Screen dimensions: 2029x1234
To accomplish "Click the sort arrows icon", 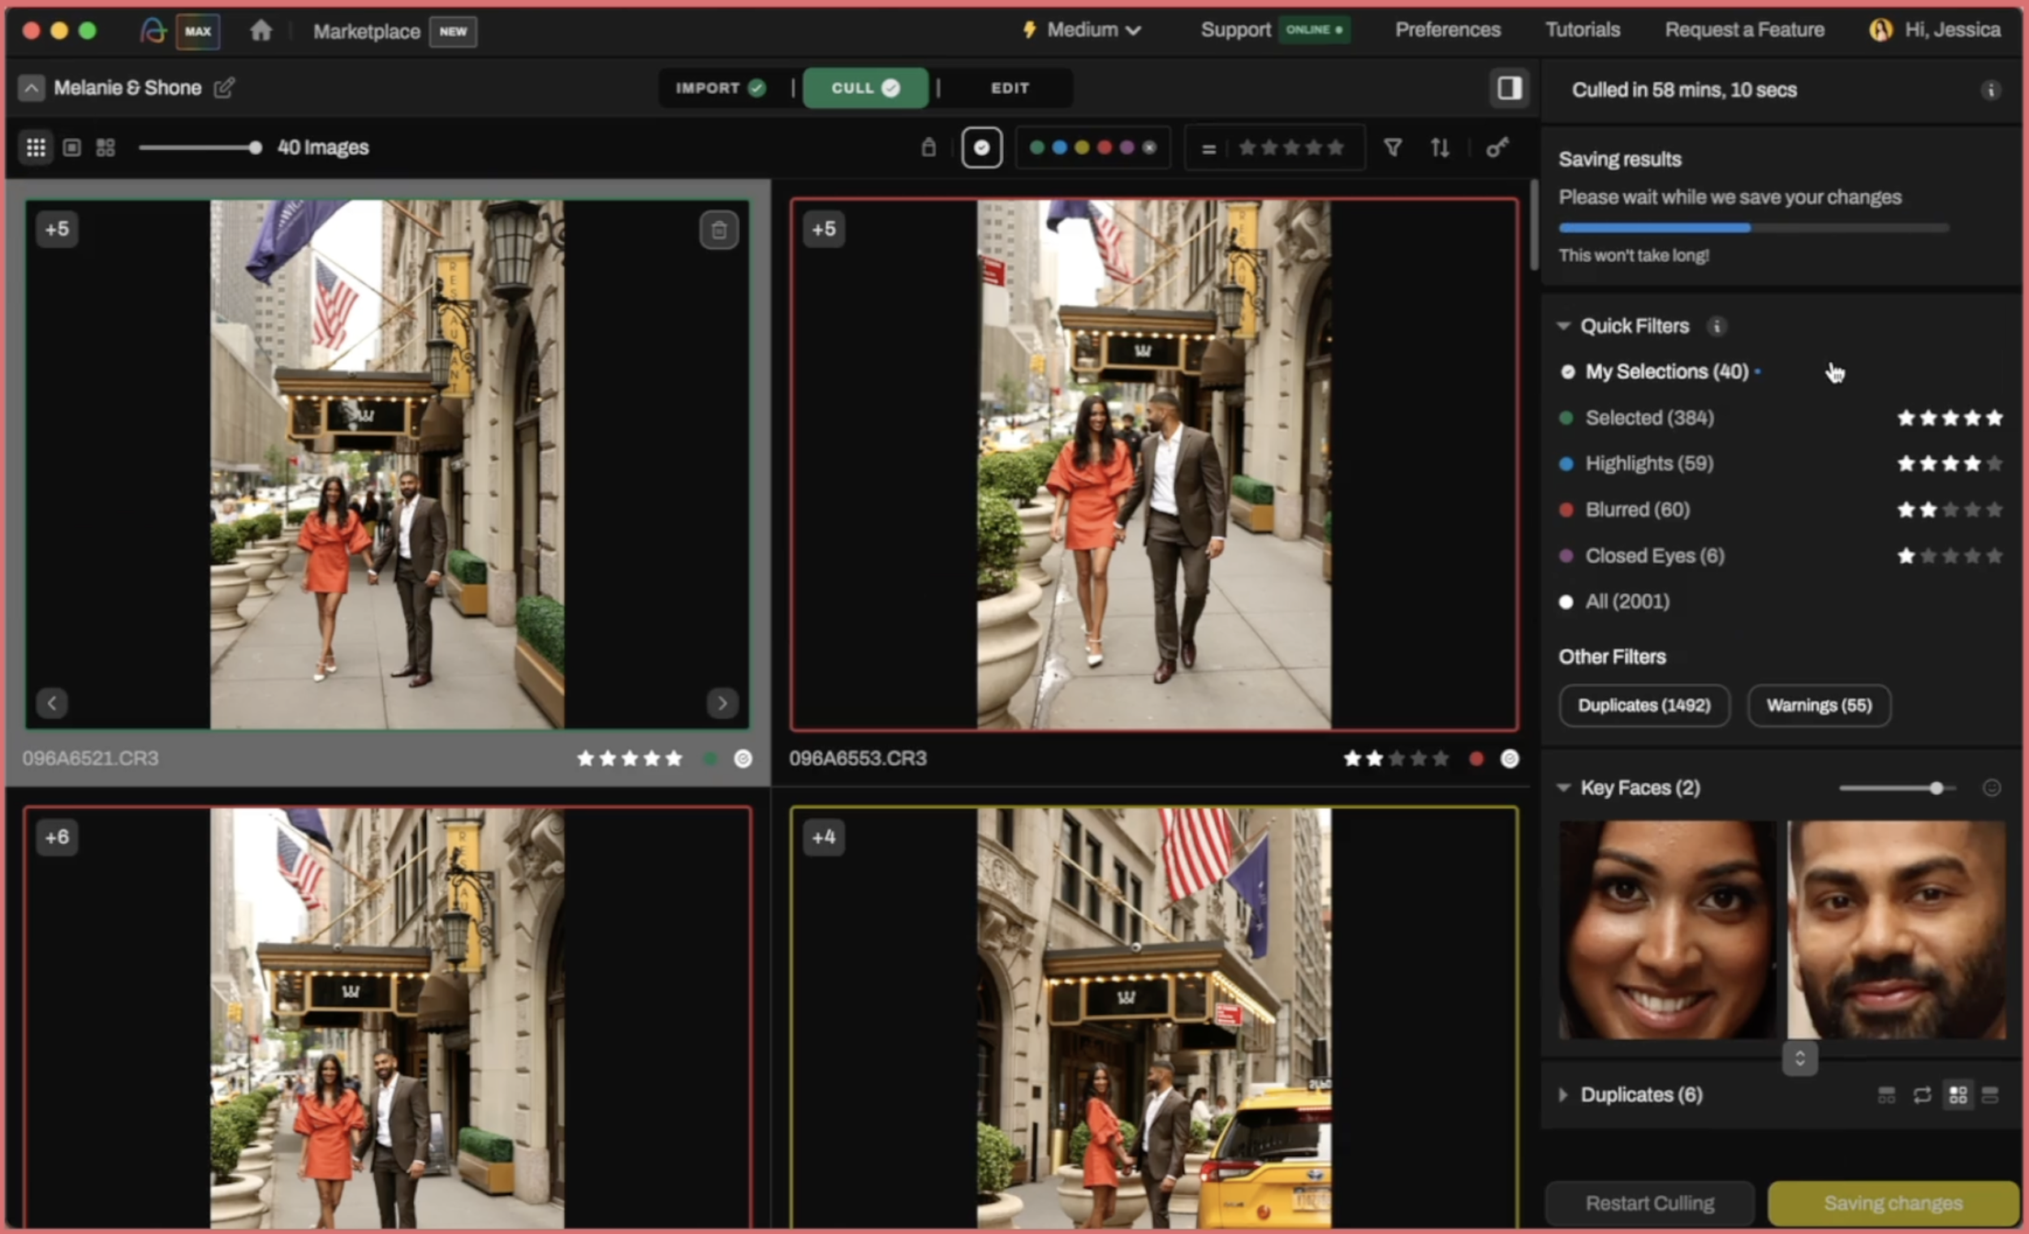I will [x=1440, y=148].
